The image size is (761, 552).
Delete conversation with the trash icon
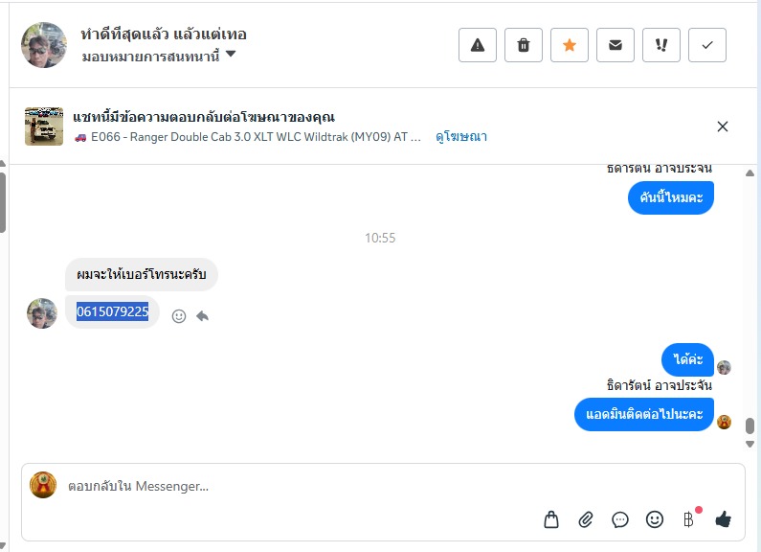click(x=524, y=45)
